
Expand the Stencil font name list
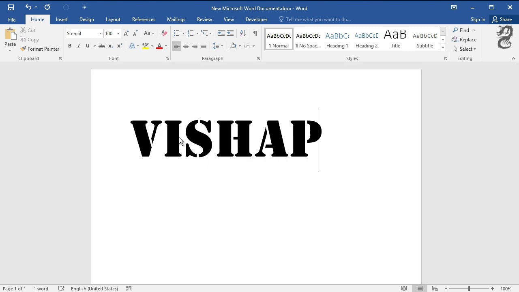pyautogui.click(x=100, y=33)
